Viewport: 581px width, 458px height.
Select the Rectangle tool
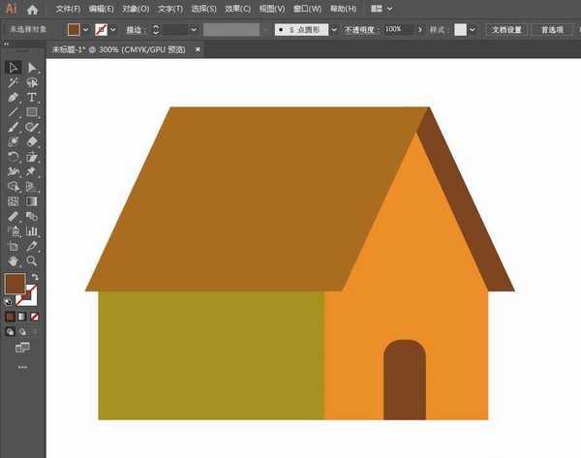tap(32, 112)
